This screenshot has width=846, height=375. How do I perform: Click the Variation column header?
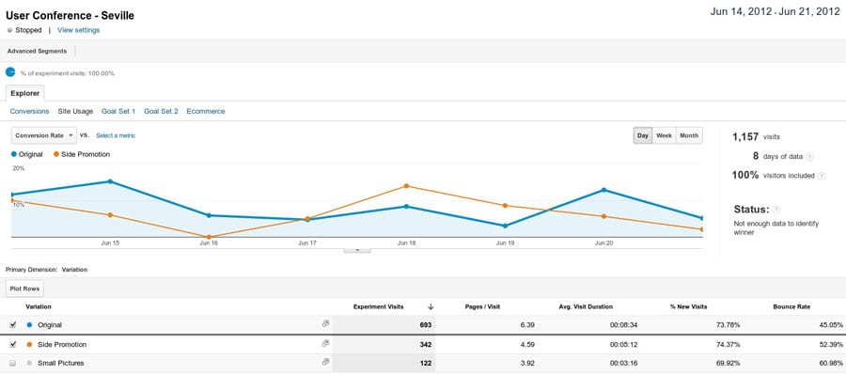point(39,306)
